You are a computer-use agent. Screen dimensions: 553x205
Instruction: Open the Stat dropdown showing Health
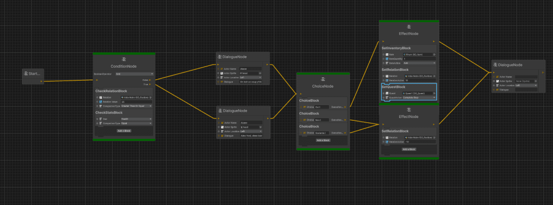coord(136,119)
